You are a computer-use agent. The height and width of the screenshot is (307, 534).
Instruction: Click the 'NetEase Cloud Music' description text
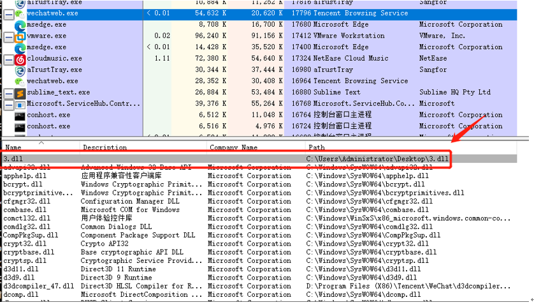coord(350,58)
